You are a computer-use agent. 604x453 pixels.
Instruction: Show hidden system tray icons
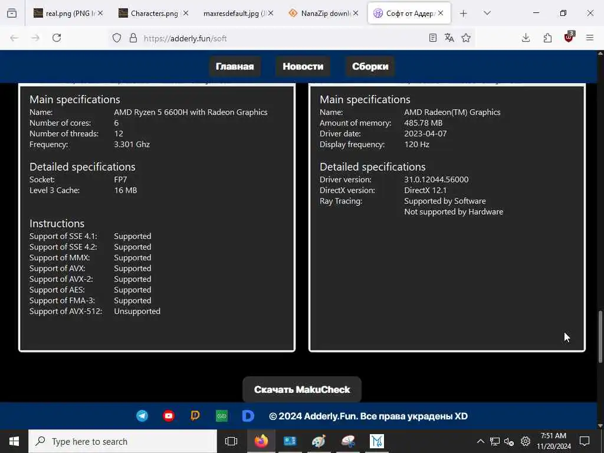pyautogui.click(x=480, y=441)
